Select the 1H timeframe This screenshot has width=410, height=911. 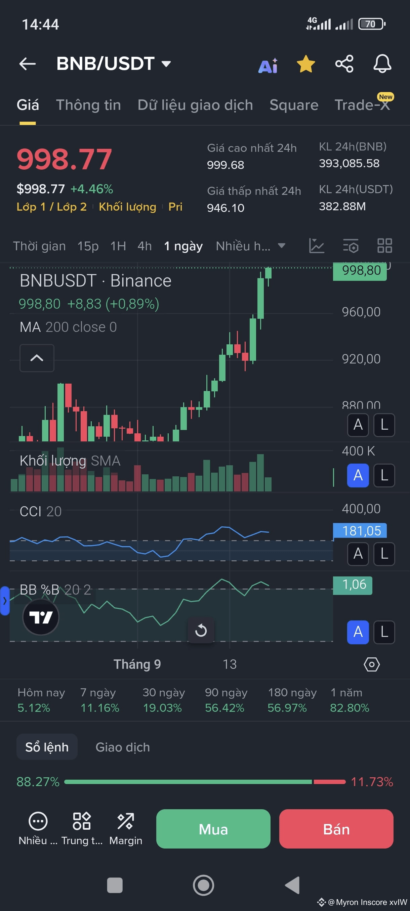pos(118,246)
